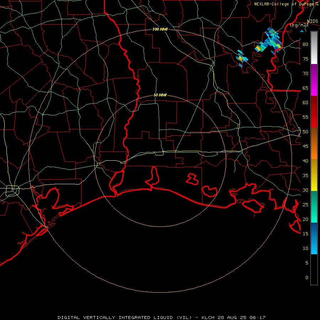Screen dimensions: 320x320
Task: Select the dark red segment of the color bar
Action: coord(314,112)
